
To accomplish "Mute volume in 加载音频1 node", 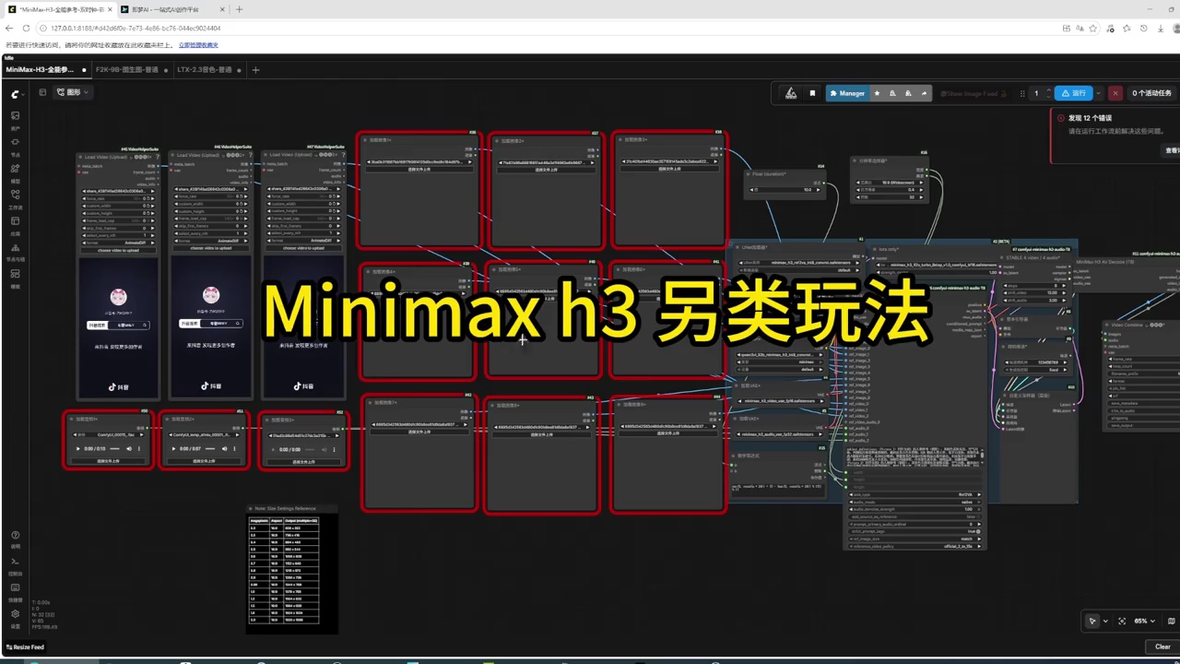I will coord(127,449).
